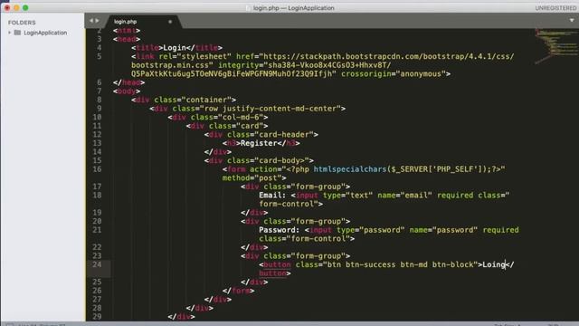579x326 pixels.
Task: Click line number 24 in gutter
Action: (x=97, y=264)
